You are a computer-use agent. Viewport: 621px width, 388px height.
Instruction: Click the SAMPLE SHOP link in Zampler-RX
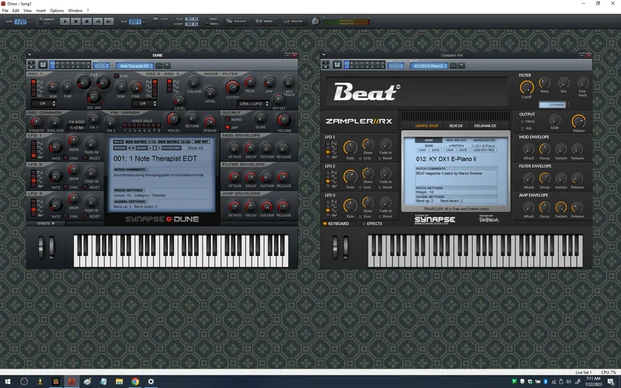point(426,125)
